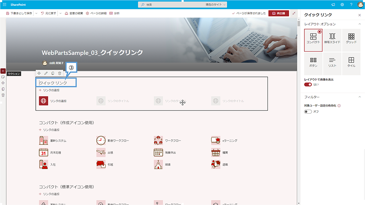Click the page title WebPartsSample_03_クイックリンク
The width and height of the screenshot is (365, 205).
pos(92,52)
